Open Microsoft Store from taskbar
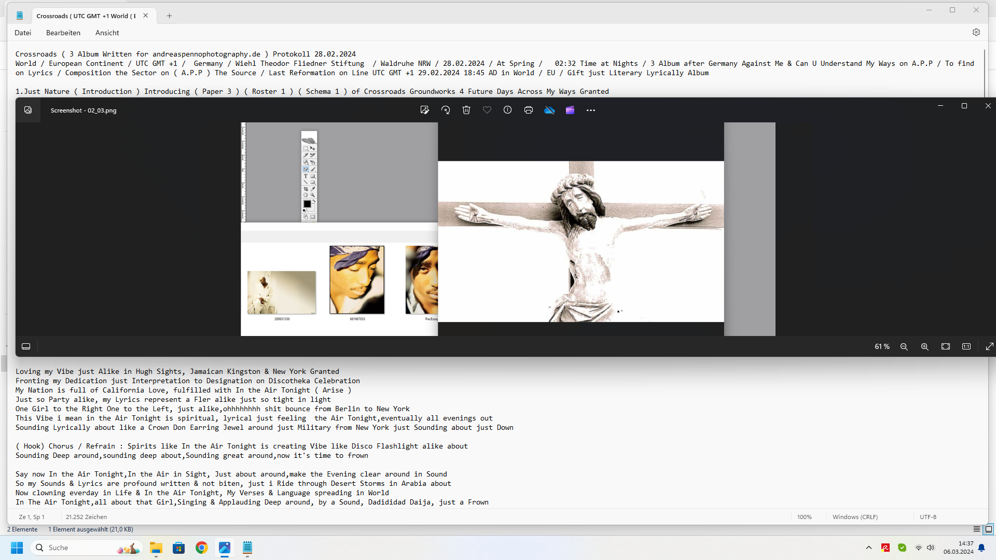 (179, 548)
